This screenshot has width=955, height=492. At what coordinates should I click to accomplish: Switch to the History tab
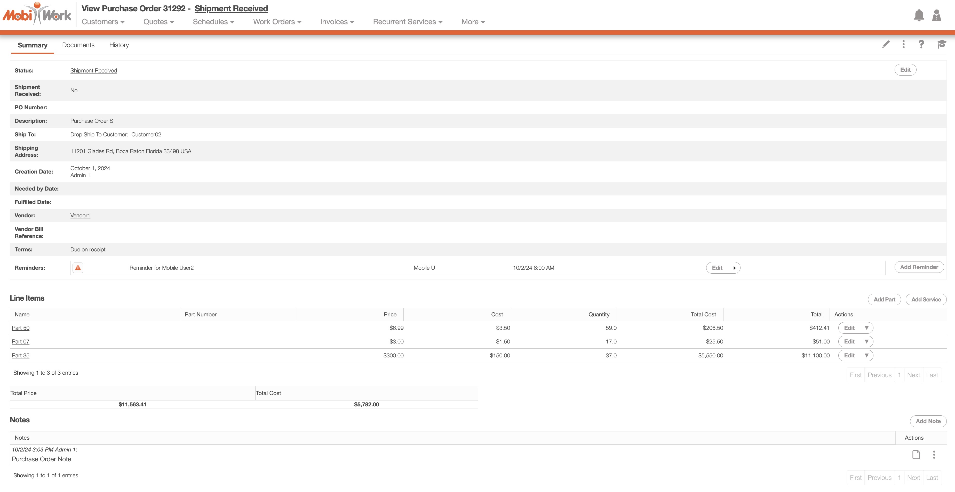[x=119, y=45]
